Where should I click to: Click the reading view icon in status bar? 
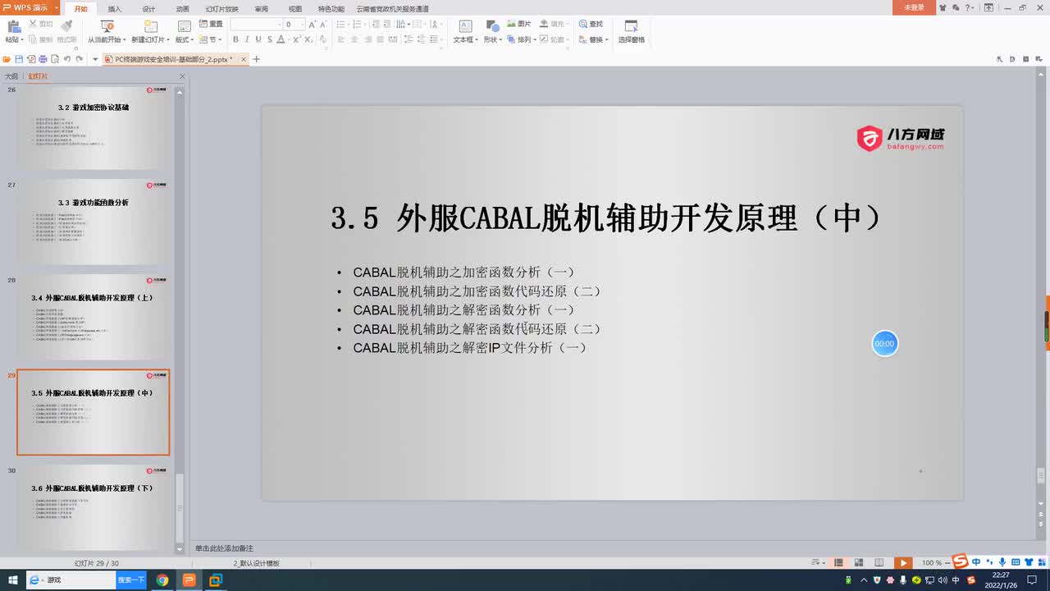coord(879,563)
